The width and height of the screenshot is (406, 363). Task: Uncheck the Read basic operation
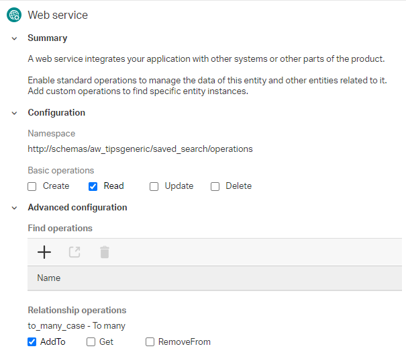[93, 186]
